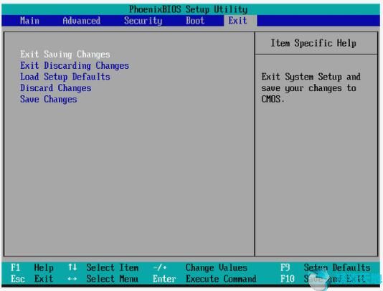Open the Security tab

tap(143, 21)
